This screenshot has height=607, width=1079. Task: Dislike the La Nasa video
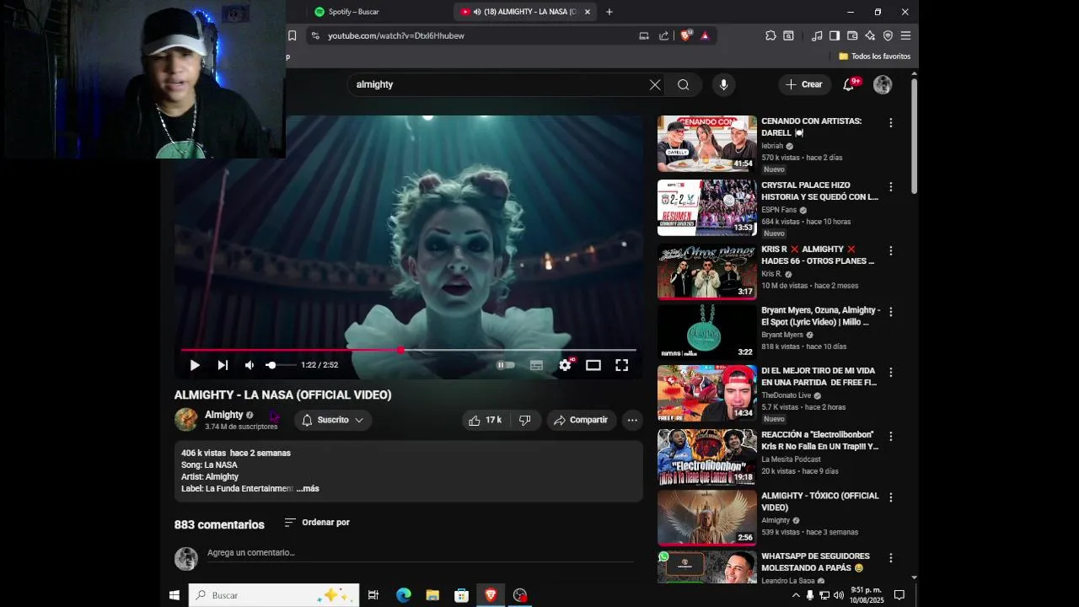point(524,420)
